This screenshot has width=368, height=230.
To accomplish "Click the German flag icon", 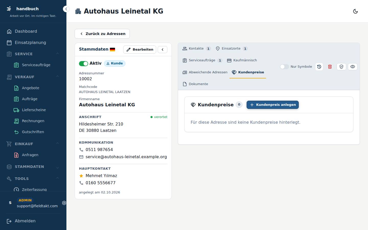I will coord(112,50).
